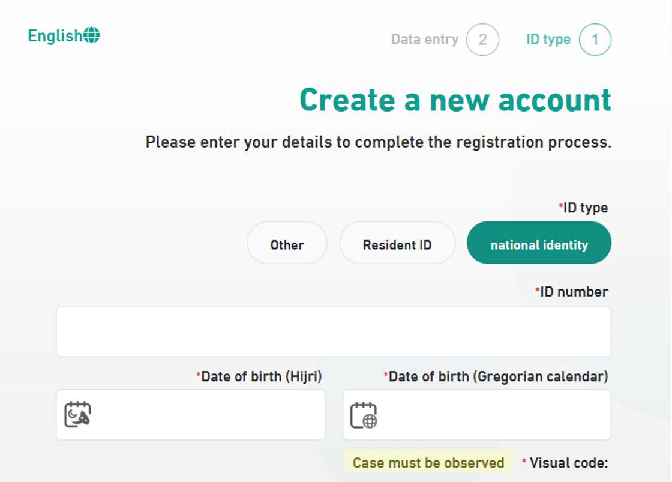672x482 pixels.
Task: Pick the national identity option
Action: [539, 243]
